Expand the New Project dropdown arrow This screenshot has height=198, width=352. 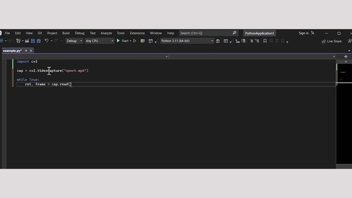pyautogui.click(x=23, y=41)
